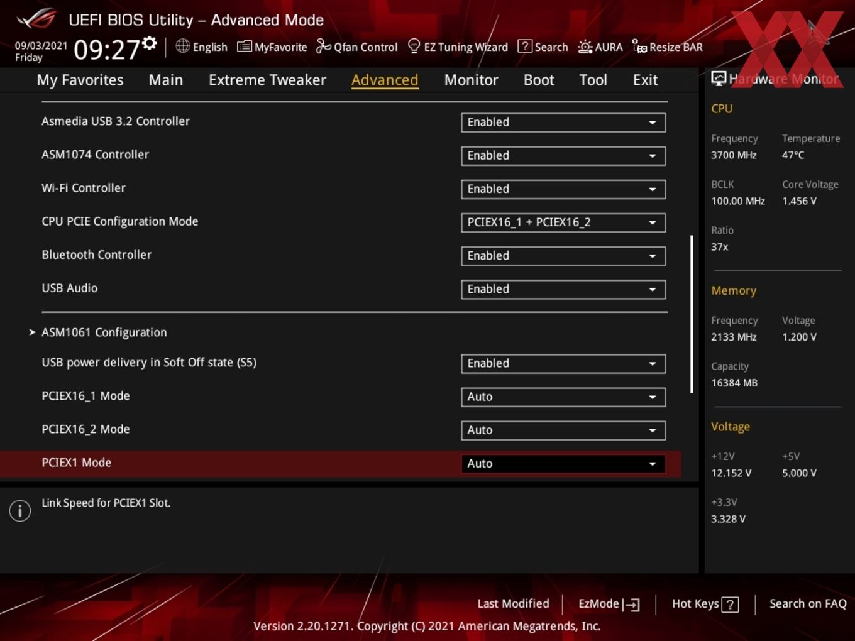Click the info icon beside help text

point(20,511)
